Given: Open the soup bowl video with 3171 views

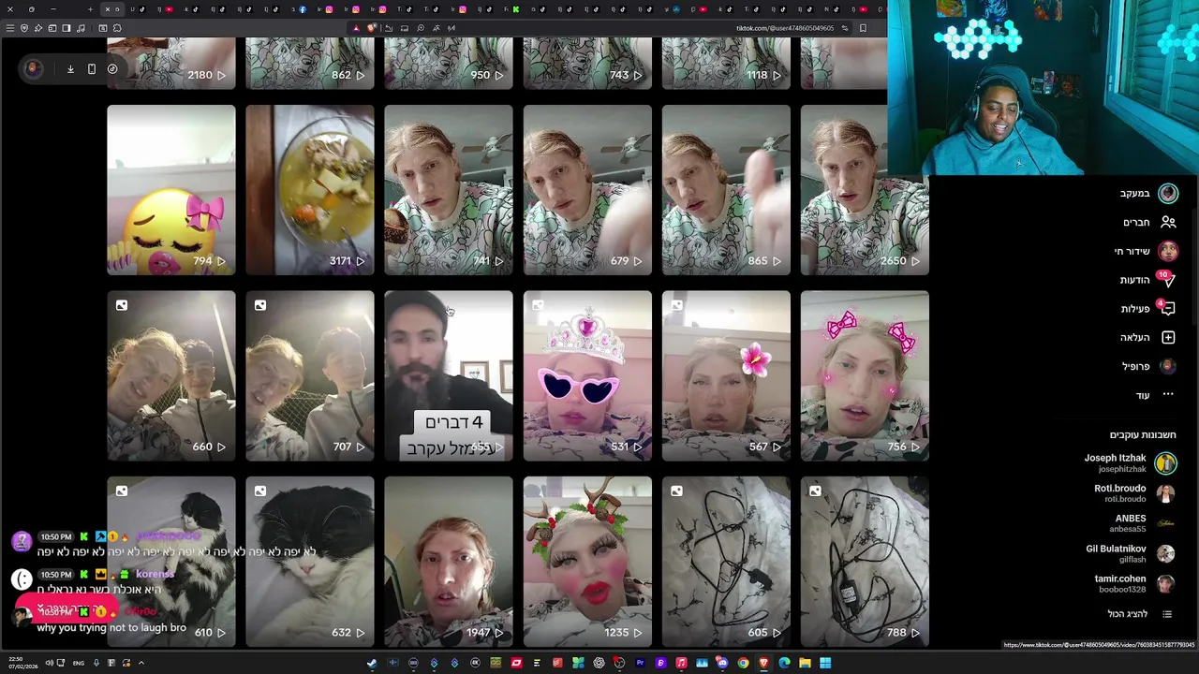Looking at the screenshot, I should tap(309, 189).
